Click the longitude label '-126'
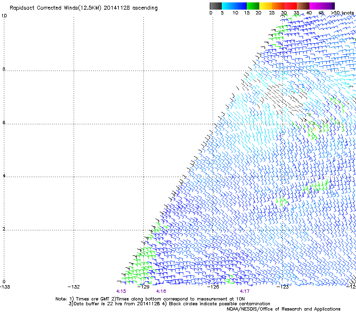 (x=213, y=287)
